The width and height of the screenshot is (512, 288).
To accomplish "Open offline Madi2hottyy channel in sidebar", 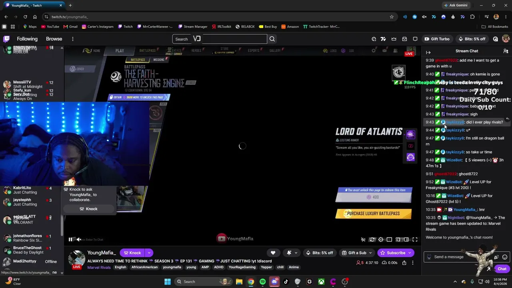I will coord(30,262).
